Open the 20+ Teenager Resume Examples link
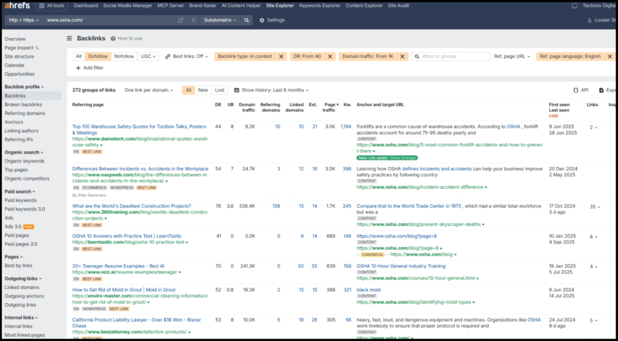The image size is (618, 341). (x=118, y=266)
